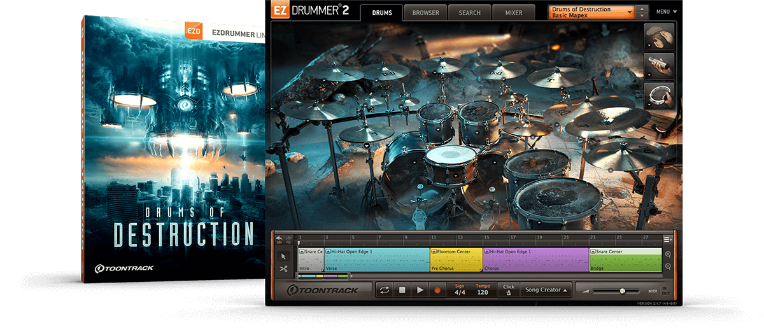Viewport: 764px width, 329px height.
Task: Select the Pre Chorus Floortom Center block
Action: (x=456, y=260)
